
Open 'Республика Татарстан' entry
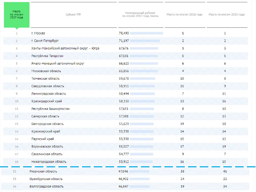[x=47, y=56]
